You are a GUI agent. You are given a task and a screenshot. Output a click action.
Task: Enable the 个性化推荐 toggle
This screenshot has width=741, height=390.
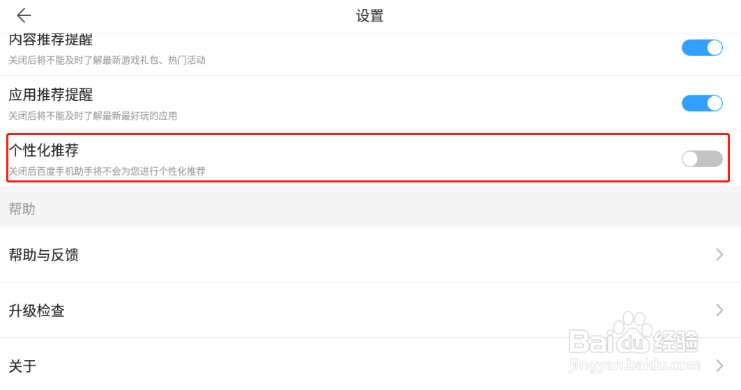tap(702, 159)
